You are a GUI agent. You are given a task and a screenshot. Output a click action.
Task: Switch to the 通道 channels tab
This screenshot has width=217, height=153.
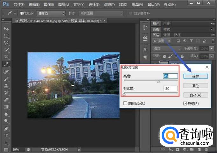click(x=167, y=35)
